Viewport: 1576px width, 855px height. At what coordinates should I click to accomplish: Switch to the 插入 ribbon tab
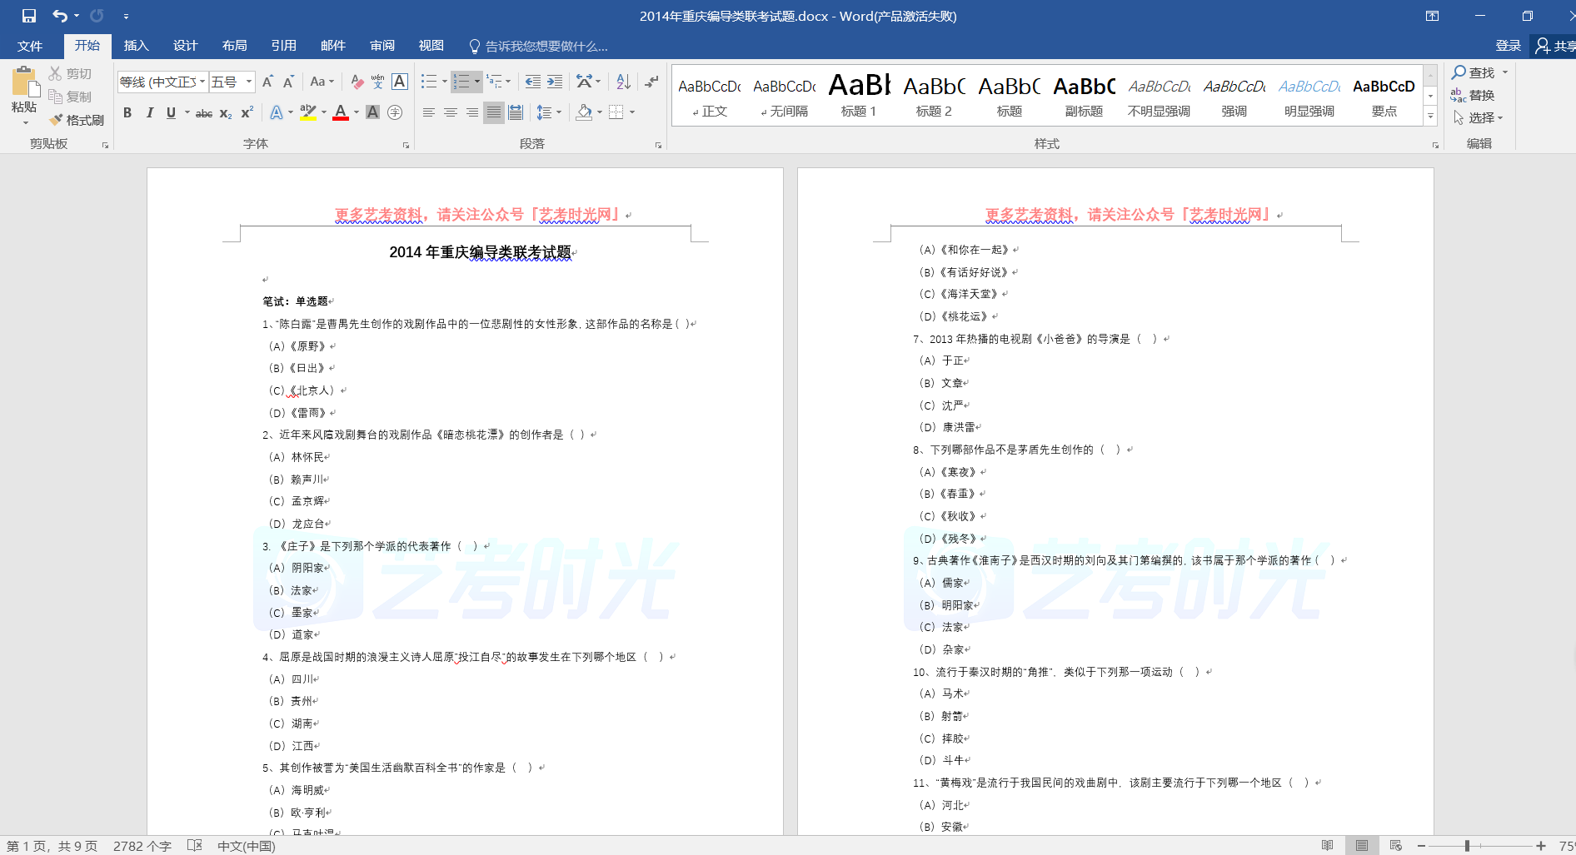tap(136, 46)
